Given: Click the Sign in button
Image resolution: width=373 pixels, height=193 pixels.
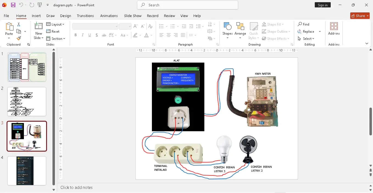Looking at the screenshot, I should coord(322,5).
